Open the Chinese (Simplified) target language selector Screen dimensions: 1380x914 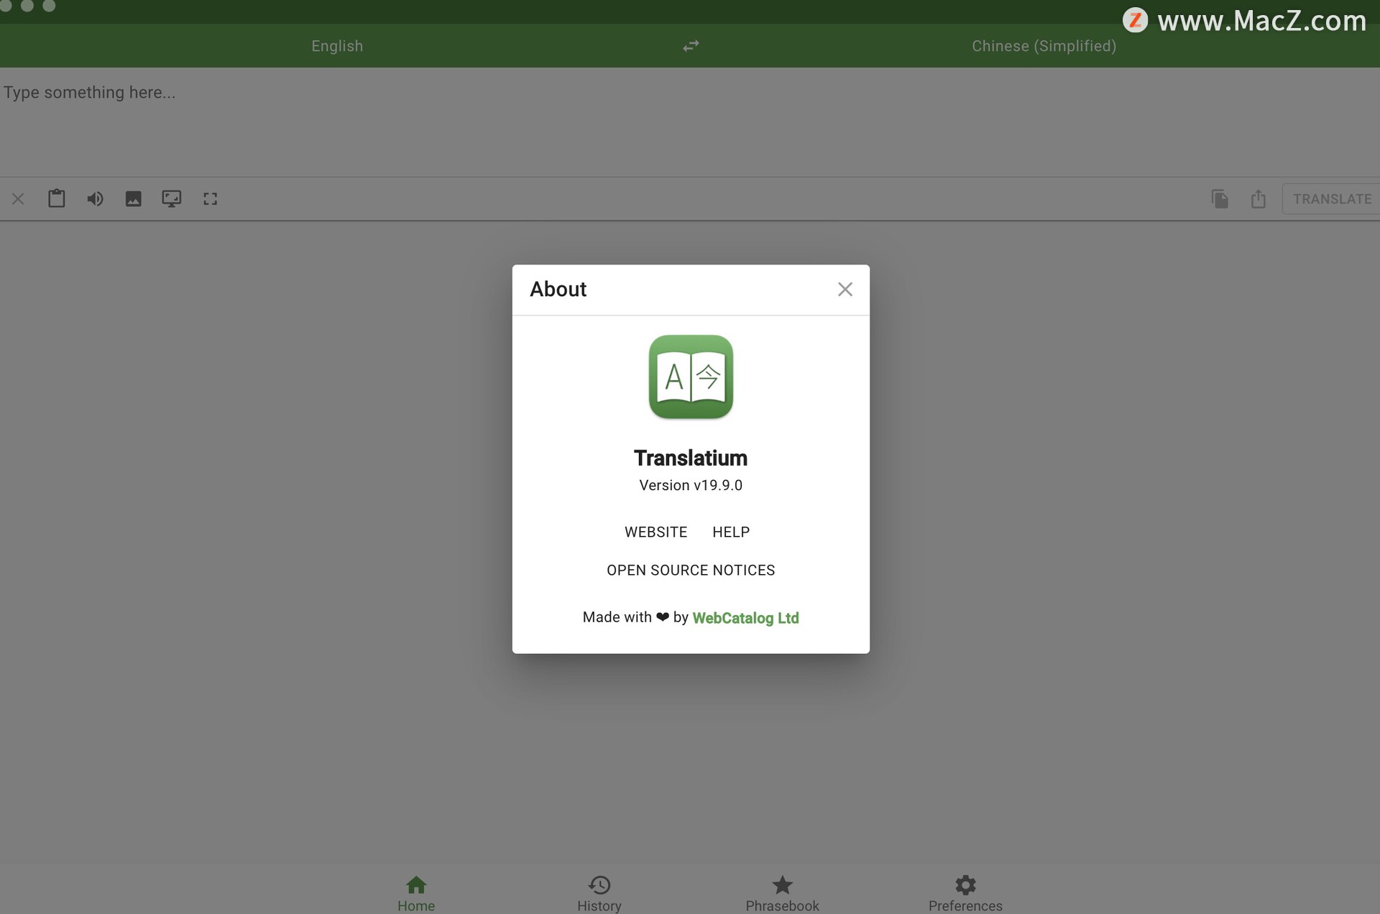pyautogui.click(x=1044, y=46)
